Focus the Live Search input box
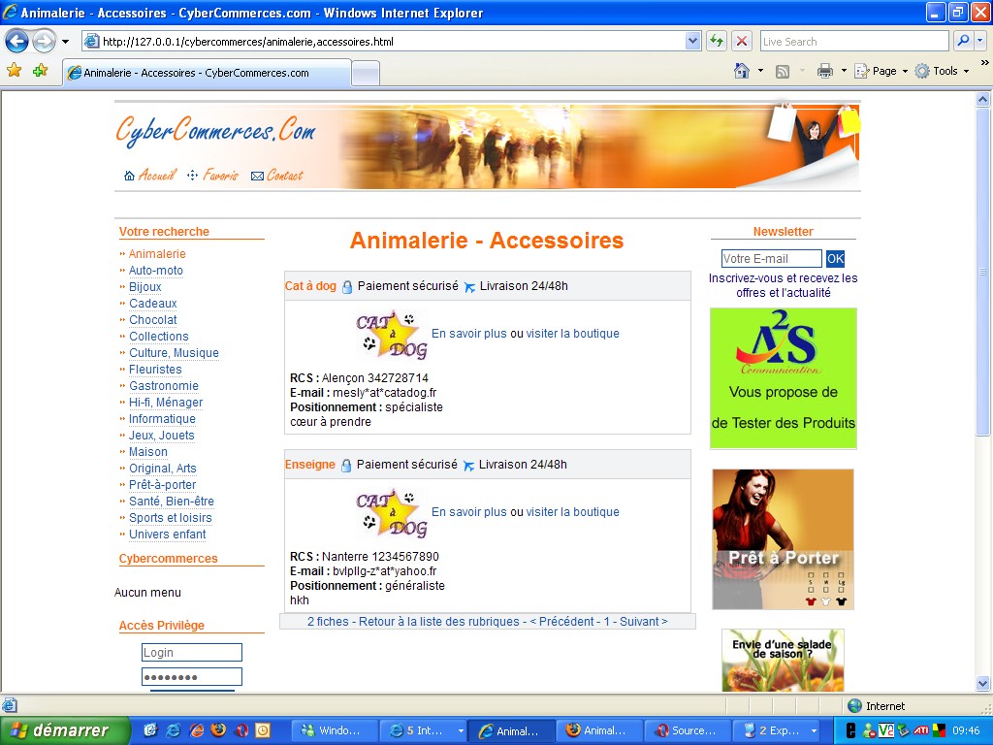This screenshot has height=745, width=993. pos(854,41)
